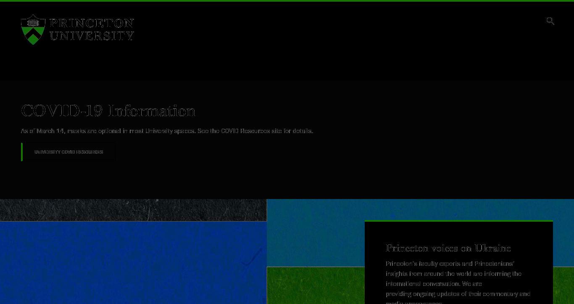
Task: Click the Princeton University wordmark text
Action: coord(92,29)
